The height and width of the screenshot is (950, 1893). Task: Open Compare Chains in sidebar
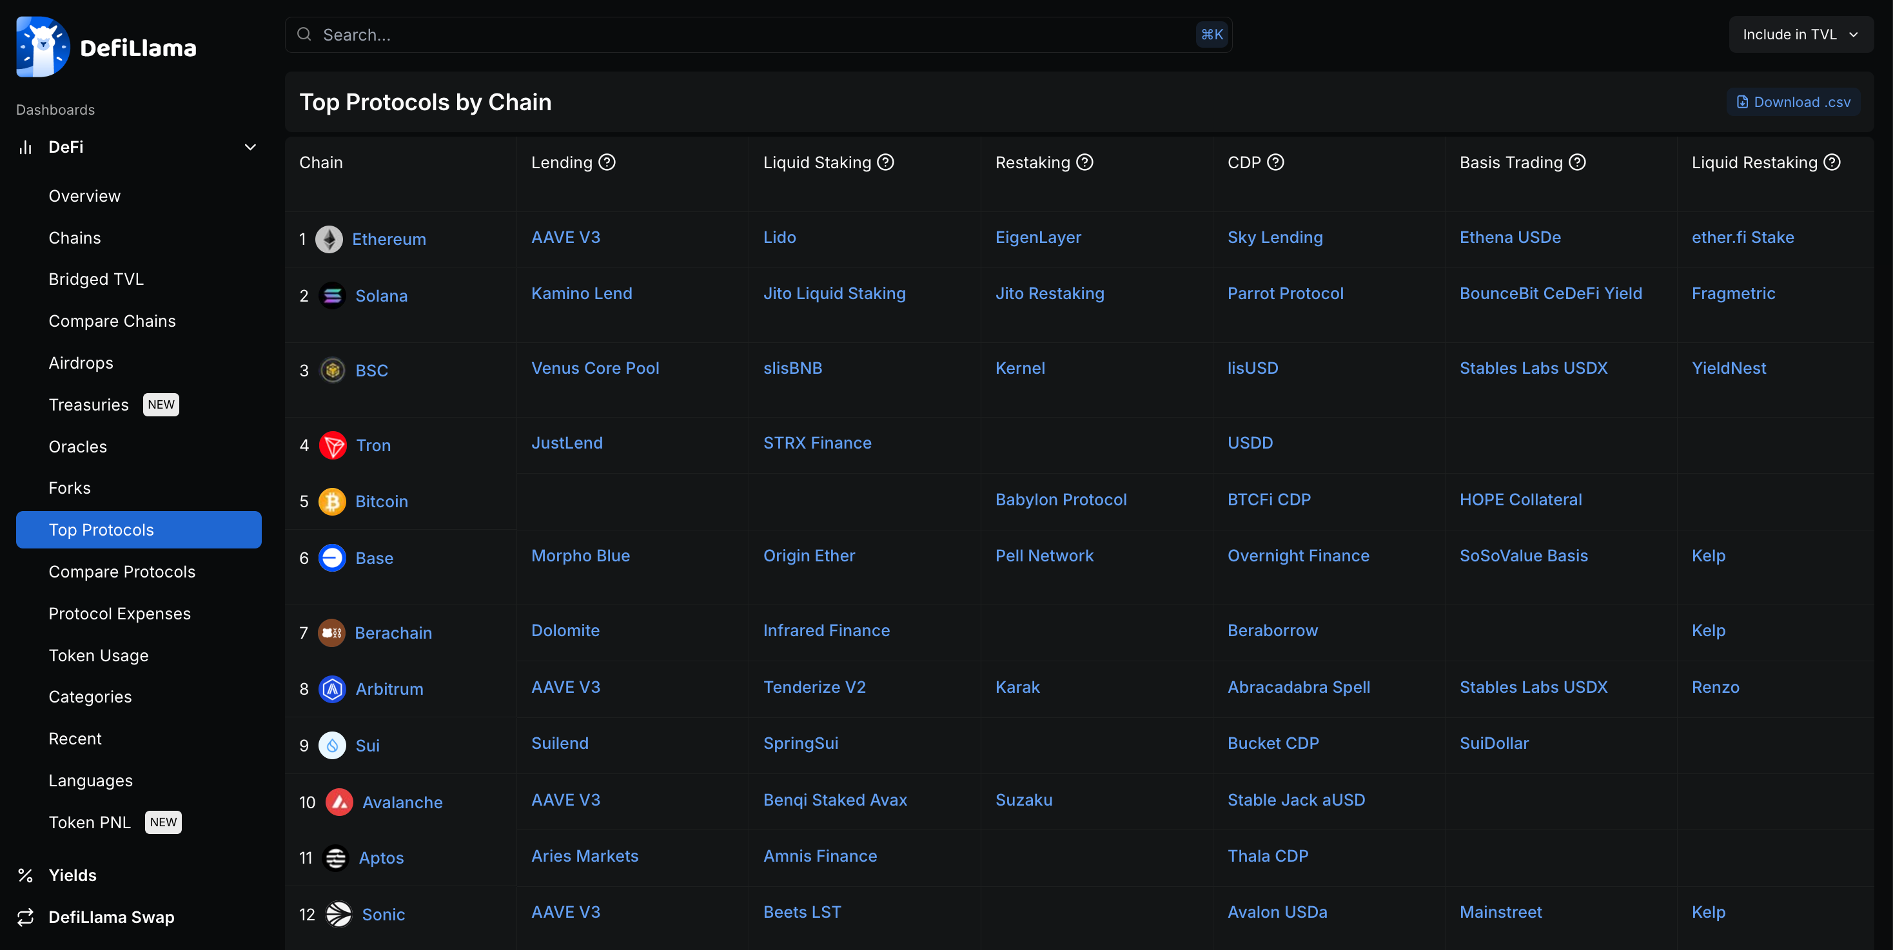112,321
